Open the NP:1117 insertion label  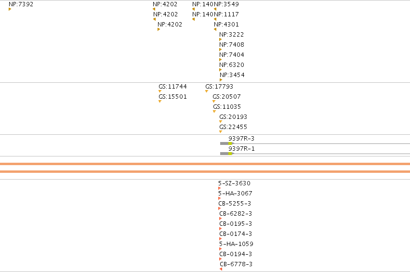tap(226, 14)
